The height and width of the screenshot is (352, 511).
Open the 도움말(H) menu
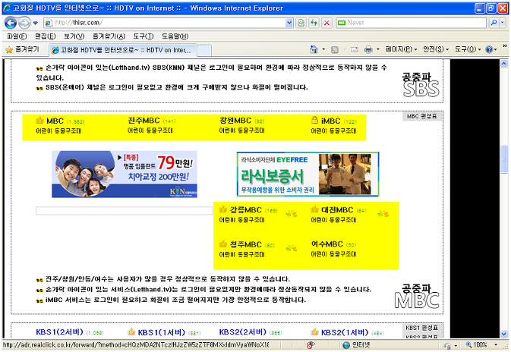click(175, 36)
